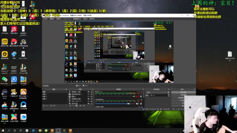Open the 工具(T) menu in OBS
Image resolution: width=237 pixels, height=133 pixels.
click(85, 19)
